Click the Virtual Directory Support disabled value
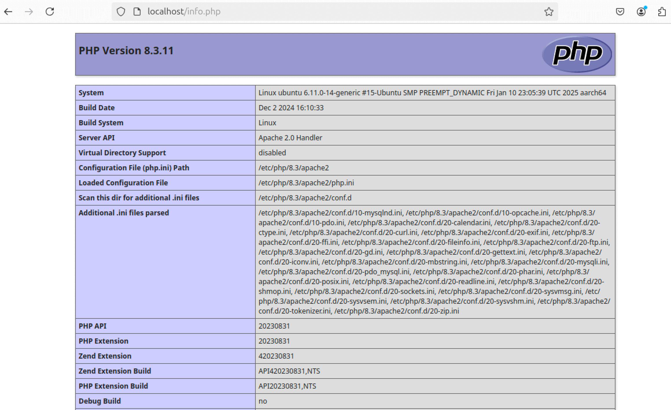 (x=272, y=153)
